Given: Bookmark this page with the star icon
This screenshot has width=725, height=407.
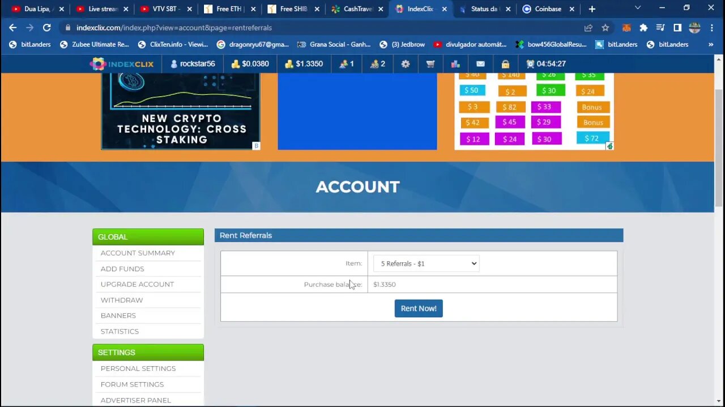Looking at the screenshot, I should (605, 27).
